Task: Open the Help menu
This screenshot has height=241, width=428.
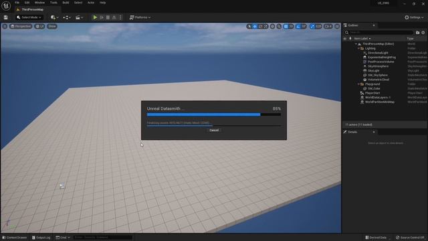Action: 102,3
